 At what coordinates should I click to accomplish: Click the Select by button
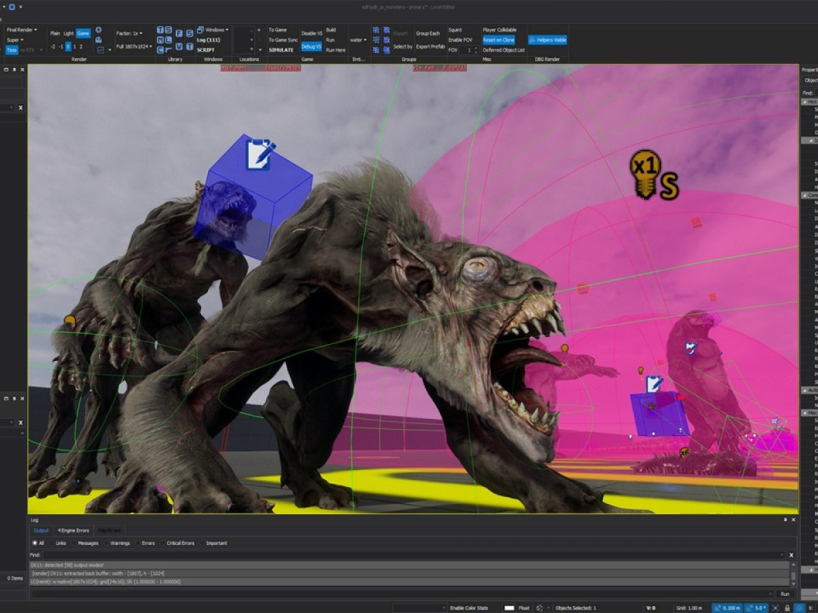tap(403, 46)
